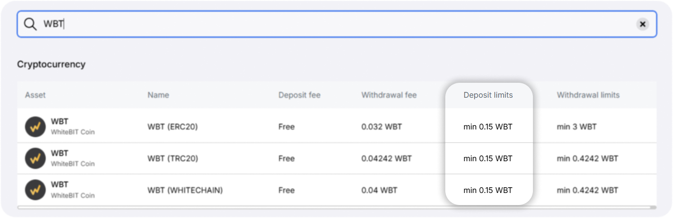Select the WBT (TRC20) network name
The width and height of the screenshot is (673, 218).
click(172, 158)
